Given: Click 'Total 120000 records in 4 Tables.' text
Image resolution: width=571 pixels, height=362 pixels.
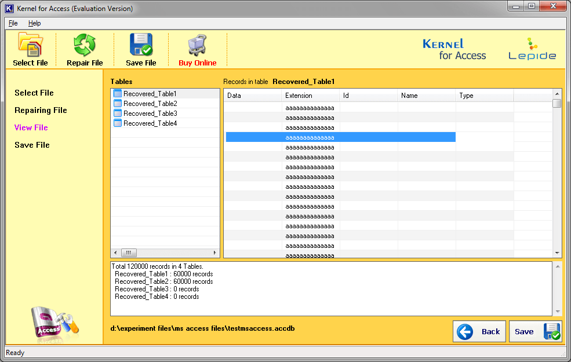Looking at the screenshot, I should (x=157, y=266).
